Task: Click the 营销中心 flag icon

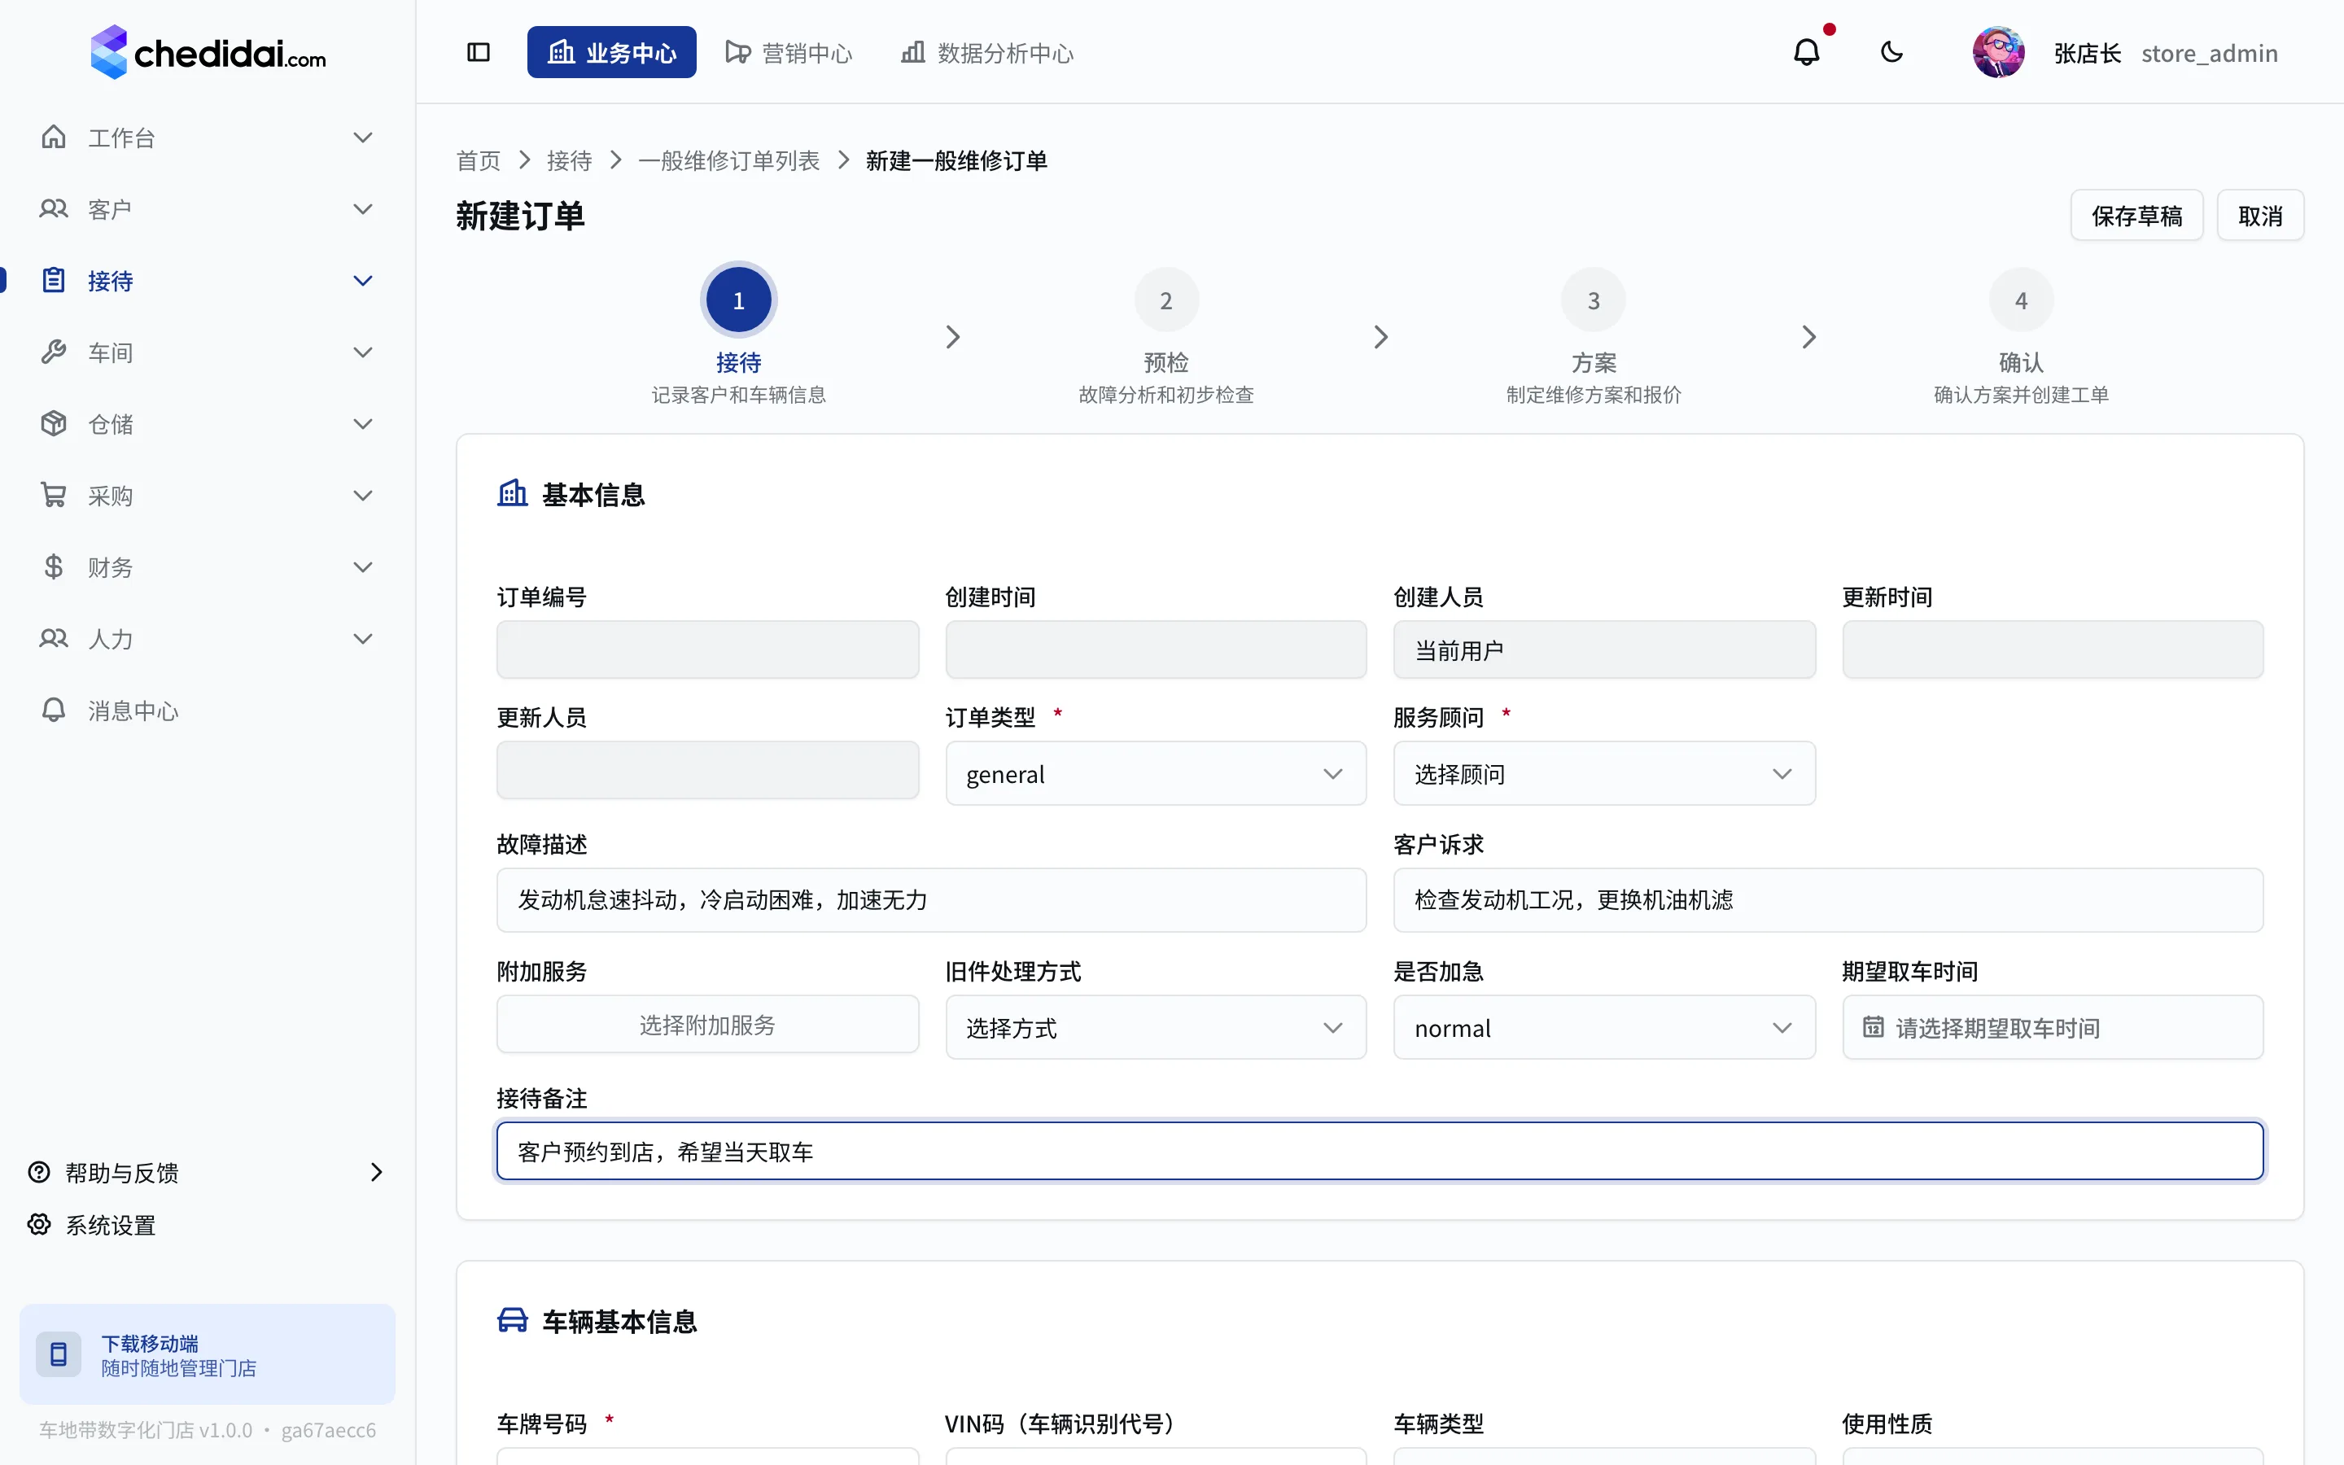Action: point(737,52)
